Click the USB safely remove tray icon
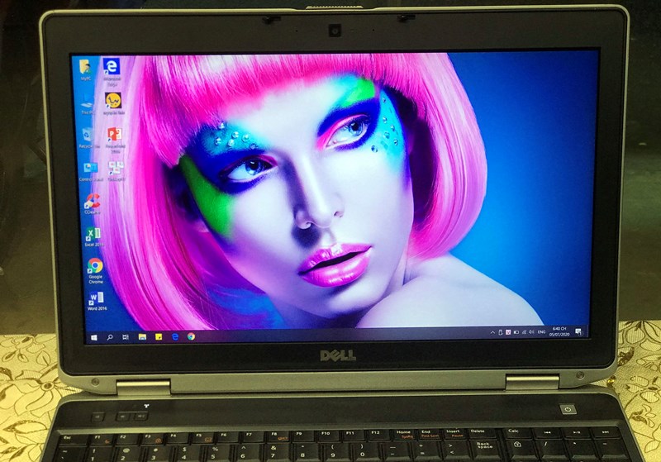Screen dimensions: 661x462 [501, 332]
